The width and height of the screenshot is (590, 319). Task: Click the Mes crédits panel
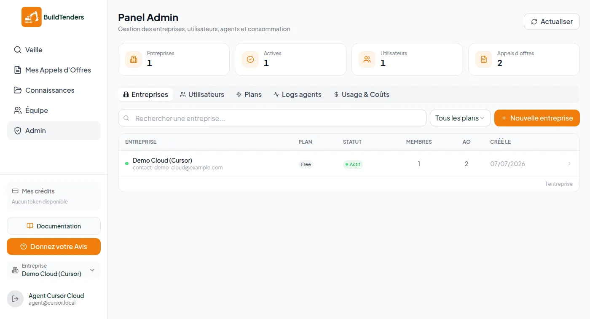coord(54,196)
